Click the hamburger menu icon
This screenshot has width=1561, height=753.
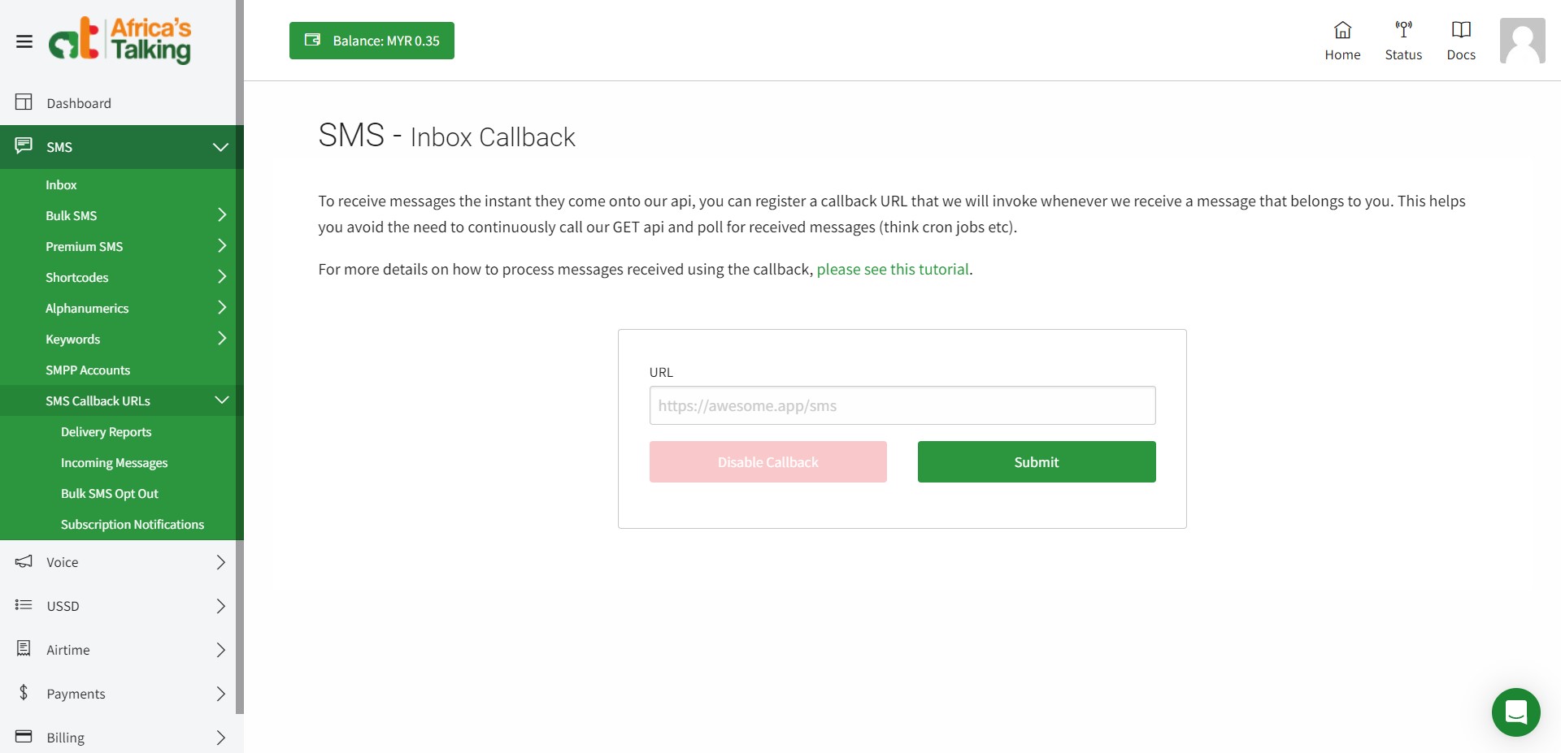point(24,41)
